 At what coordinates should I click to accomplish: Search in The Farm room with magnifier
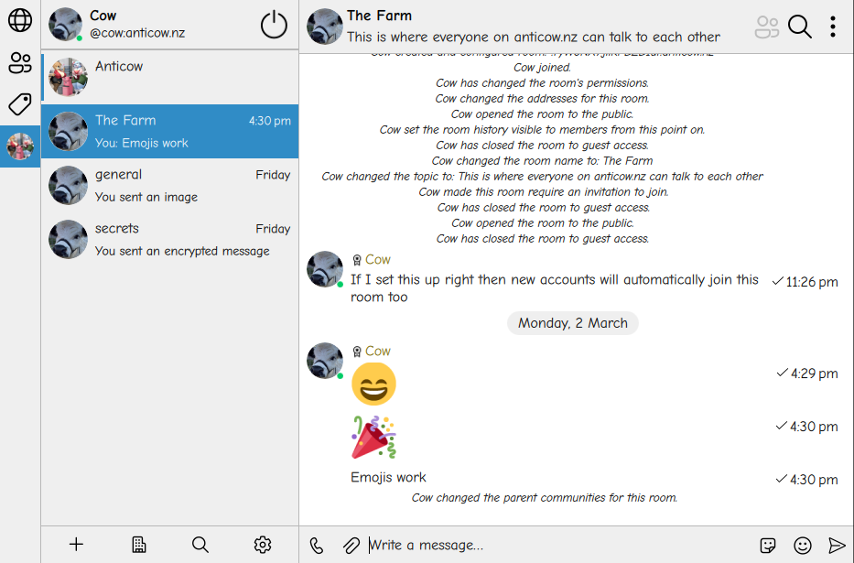point(799,27)
